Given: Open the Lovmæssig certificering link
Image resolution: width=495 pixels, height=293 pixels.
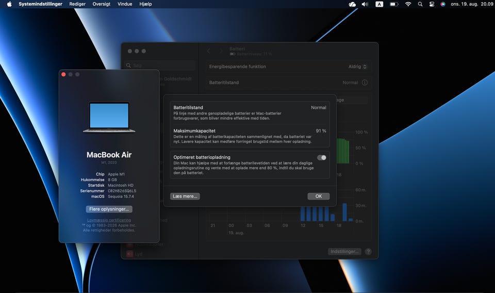Looking at the screenshot, I should click(x=109, y=220).
